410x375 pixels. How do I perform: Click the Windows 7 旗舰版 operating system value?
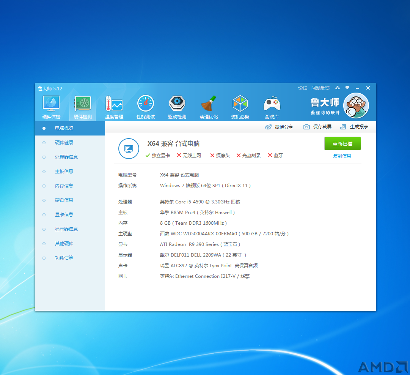click(x=205, y=186)
